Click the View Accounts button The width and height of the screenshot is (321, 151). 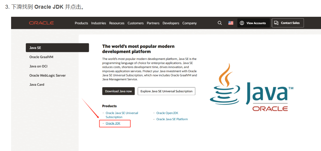coord(253,23)
